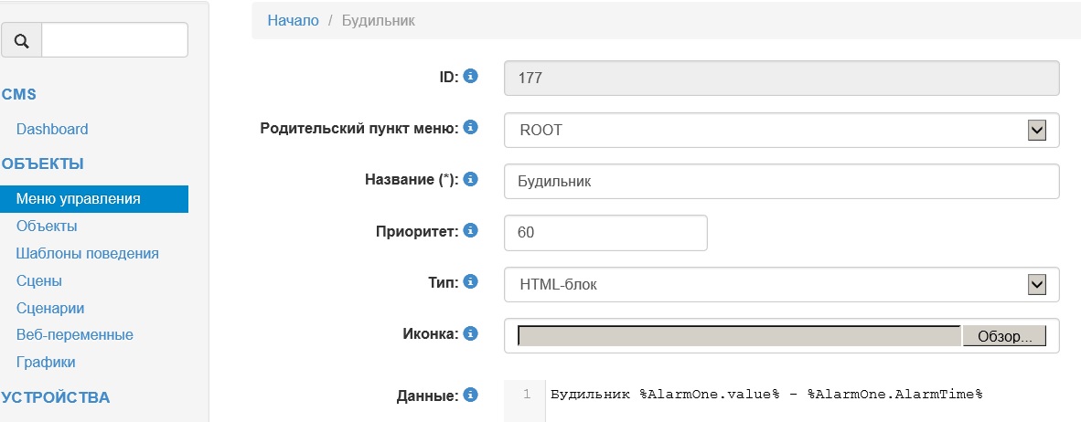The height and width of the screenshot is (422, 1081).
Task: Click info icon next to Данные label
Action: pos(471,396)
